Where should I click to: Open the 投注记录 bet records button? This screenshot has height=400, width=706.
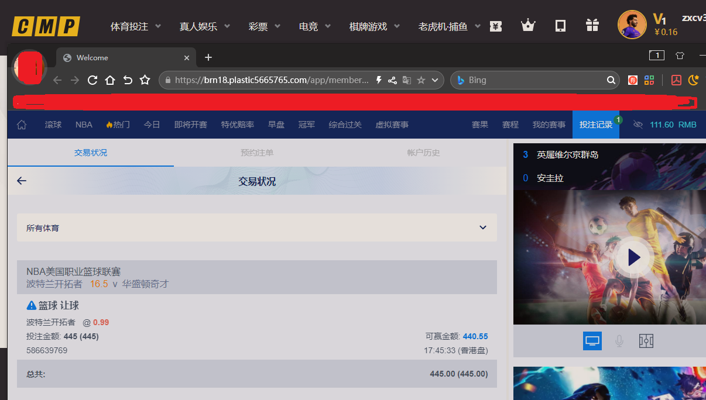click(x=595, y=125)
